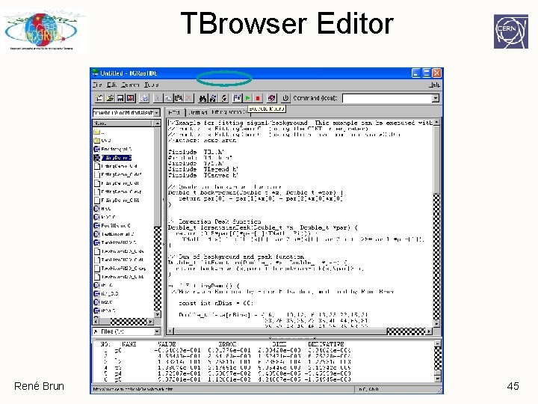Open the File menu
The image size is (538, 404).
(x=97, y=85)
